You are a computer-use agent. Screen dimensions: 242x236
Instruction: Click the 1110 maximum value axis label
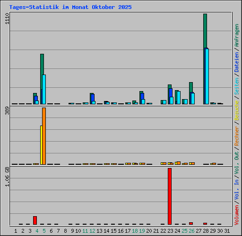pyautogui.click(x=7, y=18)
